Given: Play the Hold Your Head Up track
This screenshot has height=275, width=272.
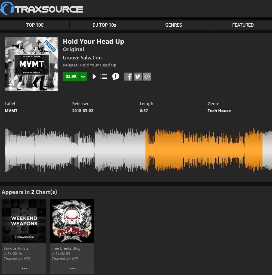Looking at the screenshot, I should coord(94,77).
